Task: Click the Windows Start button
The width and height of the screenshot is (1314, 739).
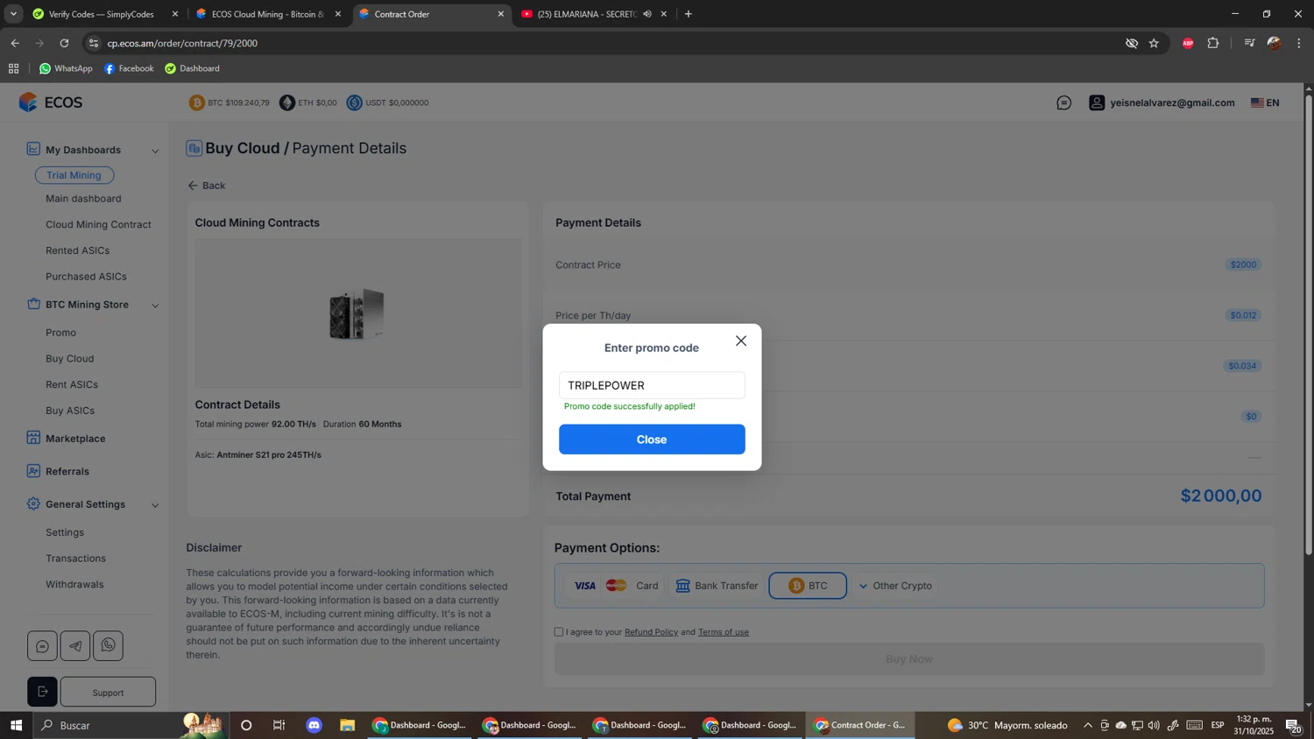Action: (x=16, y=725)
